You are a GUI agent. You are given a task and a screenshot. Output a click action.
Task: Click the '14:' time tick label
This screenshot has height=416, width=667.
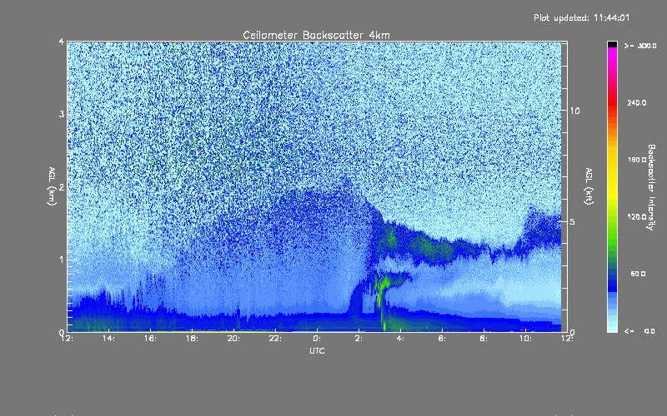click(109, 339)
